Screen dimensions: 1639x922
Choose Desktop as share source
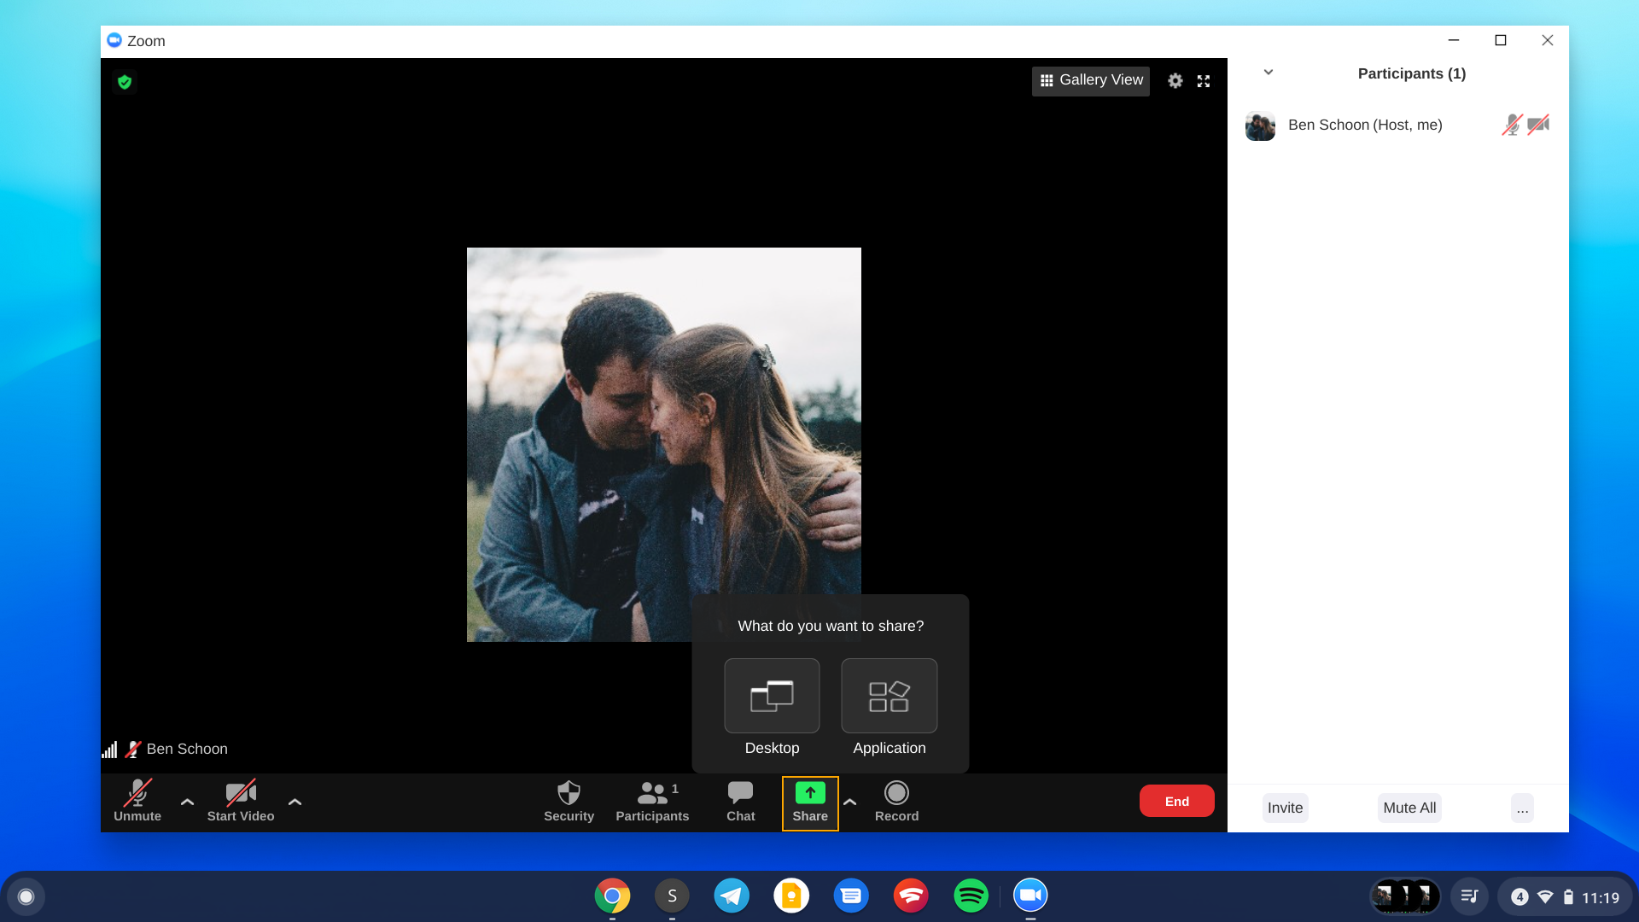point(772,696)
